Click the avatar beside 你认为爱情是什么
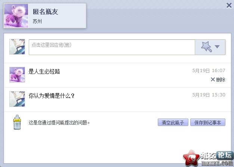 (x=17, y=99)
